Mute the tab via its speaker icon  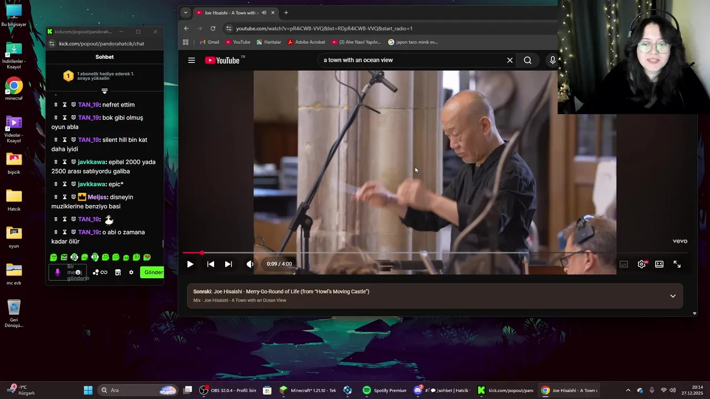(x=264, y=13)
